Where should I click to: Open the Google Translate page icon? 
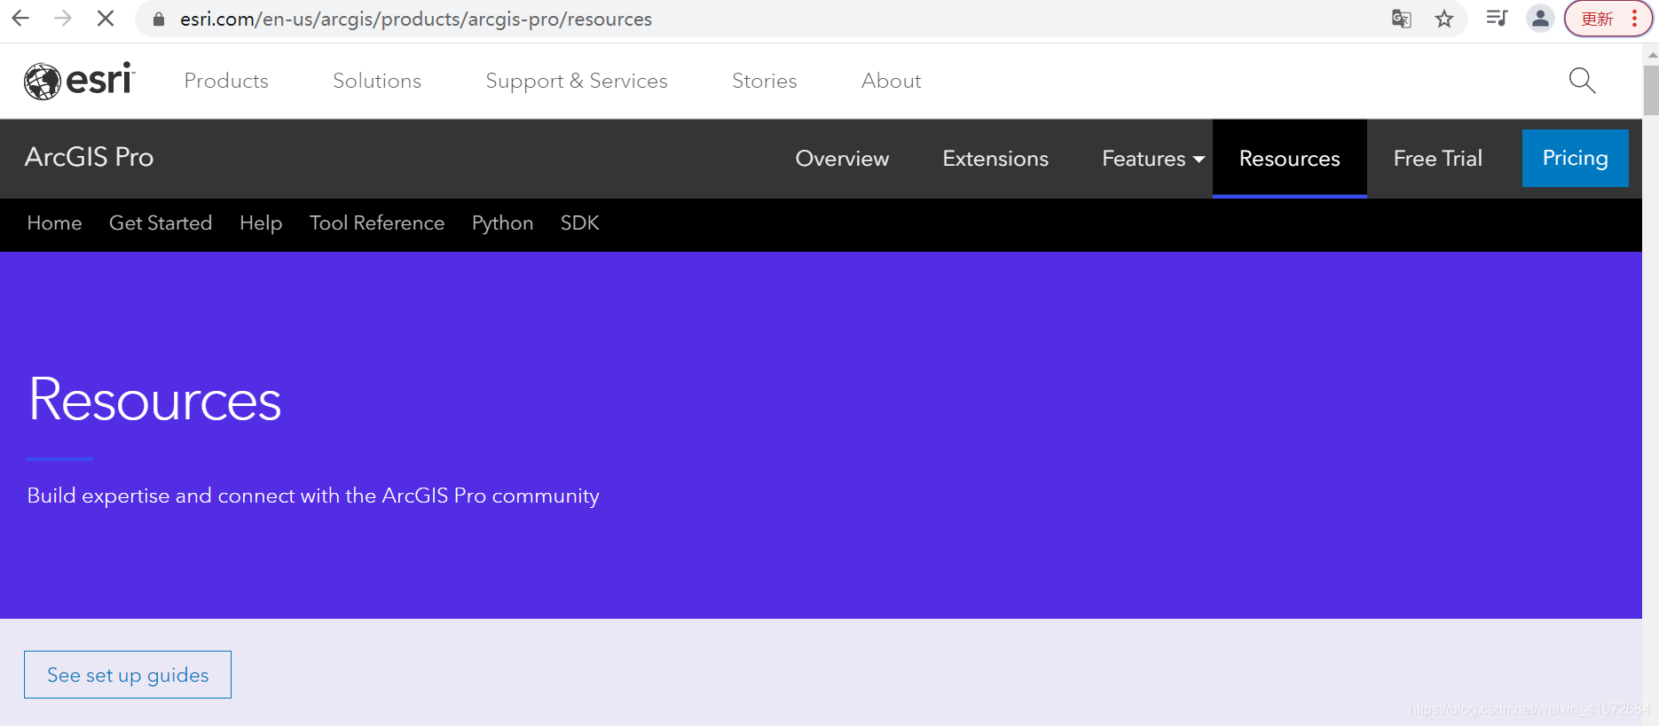[1401, 19]
